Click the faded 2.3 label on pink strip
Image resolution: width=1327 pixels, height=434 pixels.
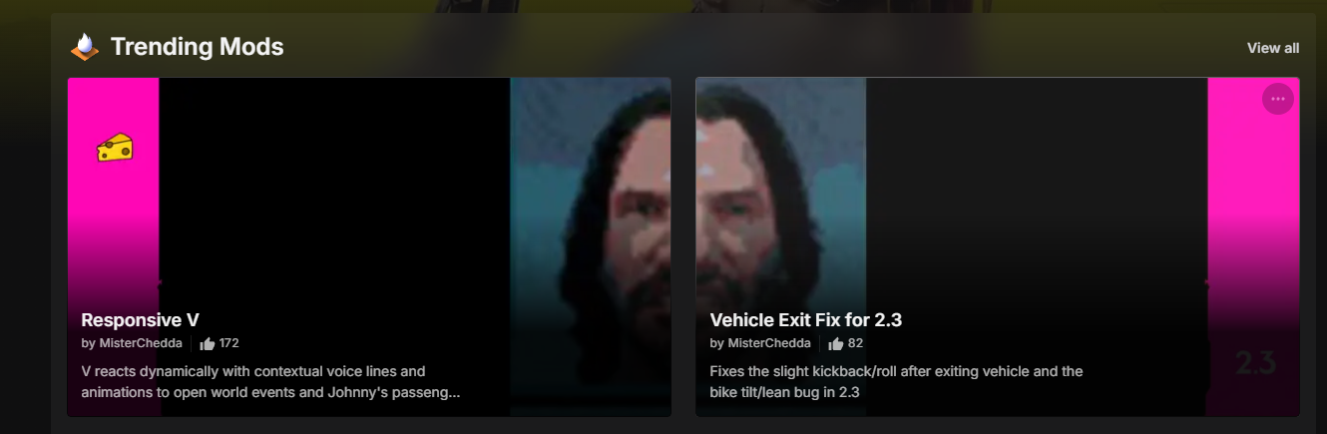1255,362
